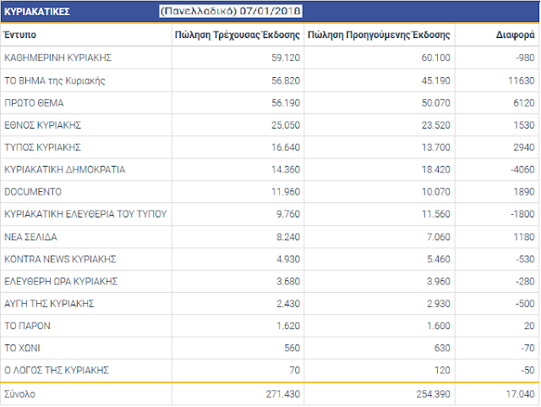541x407 pixels.
Task: Click current sales value 9.760
Action: tap(288, 214)
